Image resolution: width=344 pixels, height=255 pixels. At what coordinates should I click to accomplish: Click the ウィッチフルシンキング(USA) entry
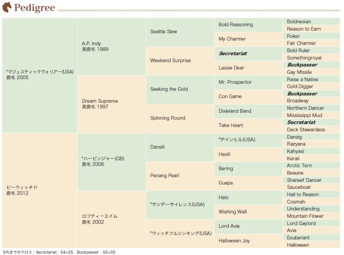pos(180,234)
